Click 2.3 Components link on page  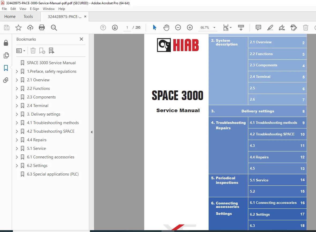point(264,65)
